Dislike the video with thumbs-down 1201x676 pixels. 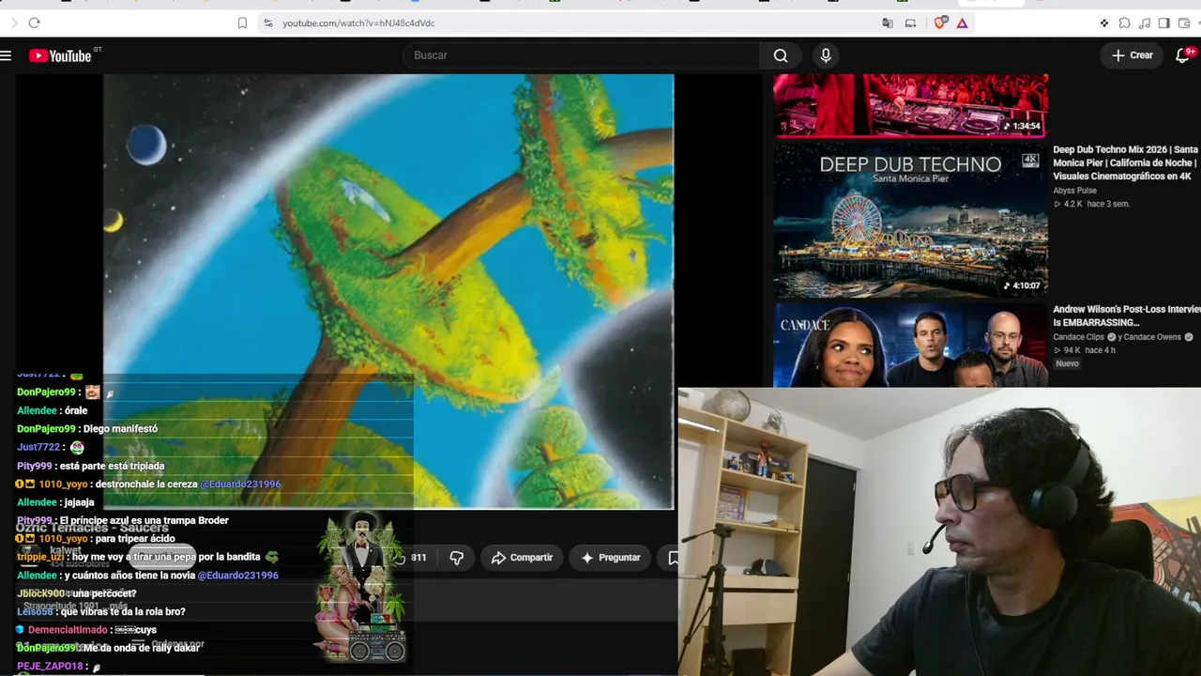457,558
